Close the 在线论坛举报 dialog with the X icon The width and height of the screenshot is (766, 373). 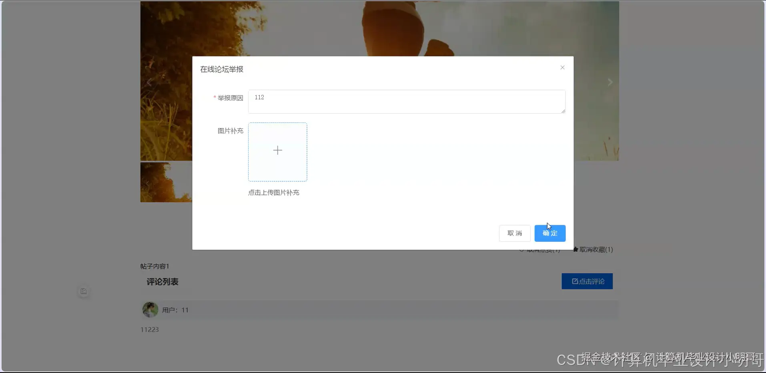tap(562, 67)
